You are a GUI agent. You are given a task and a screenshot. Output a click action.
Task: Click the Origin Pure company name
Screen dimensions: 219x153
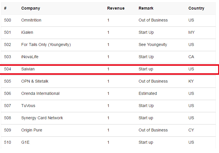tap(31, 130)
